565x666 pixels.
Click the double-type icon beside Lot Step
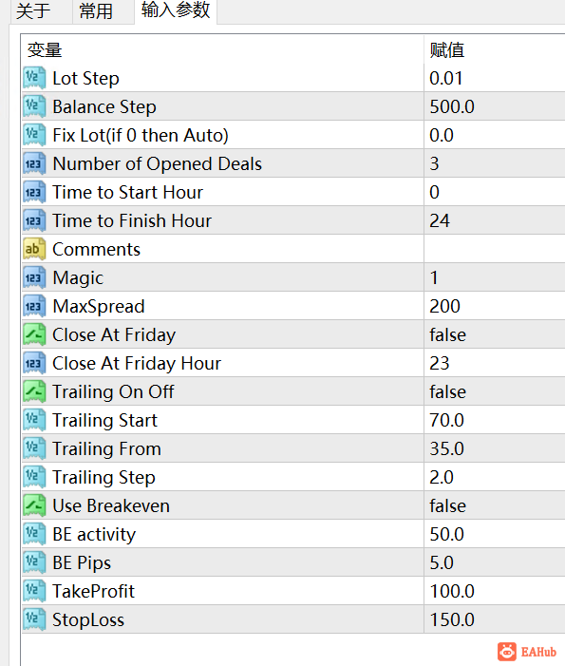coord(34,78)
